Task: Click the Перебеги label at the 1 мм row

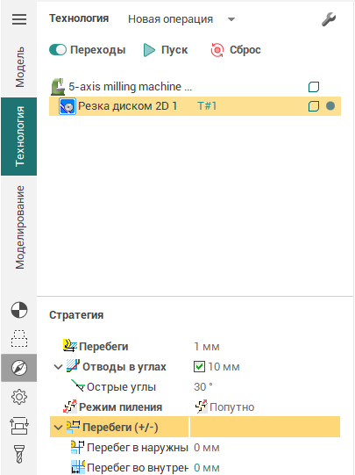Action: [103, 347]
